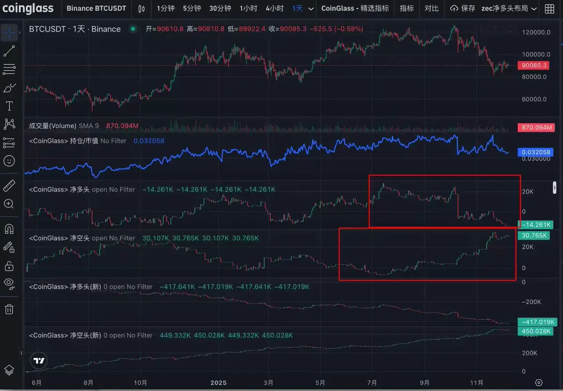
Task: Activate the zoom in tool
Action: (9, 204)
